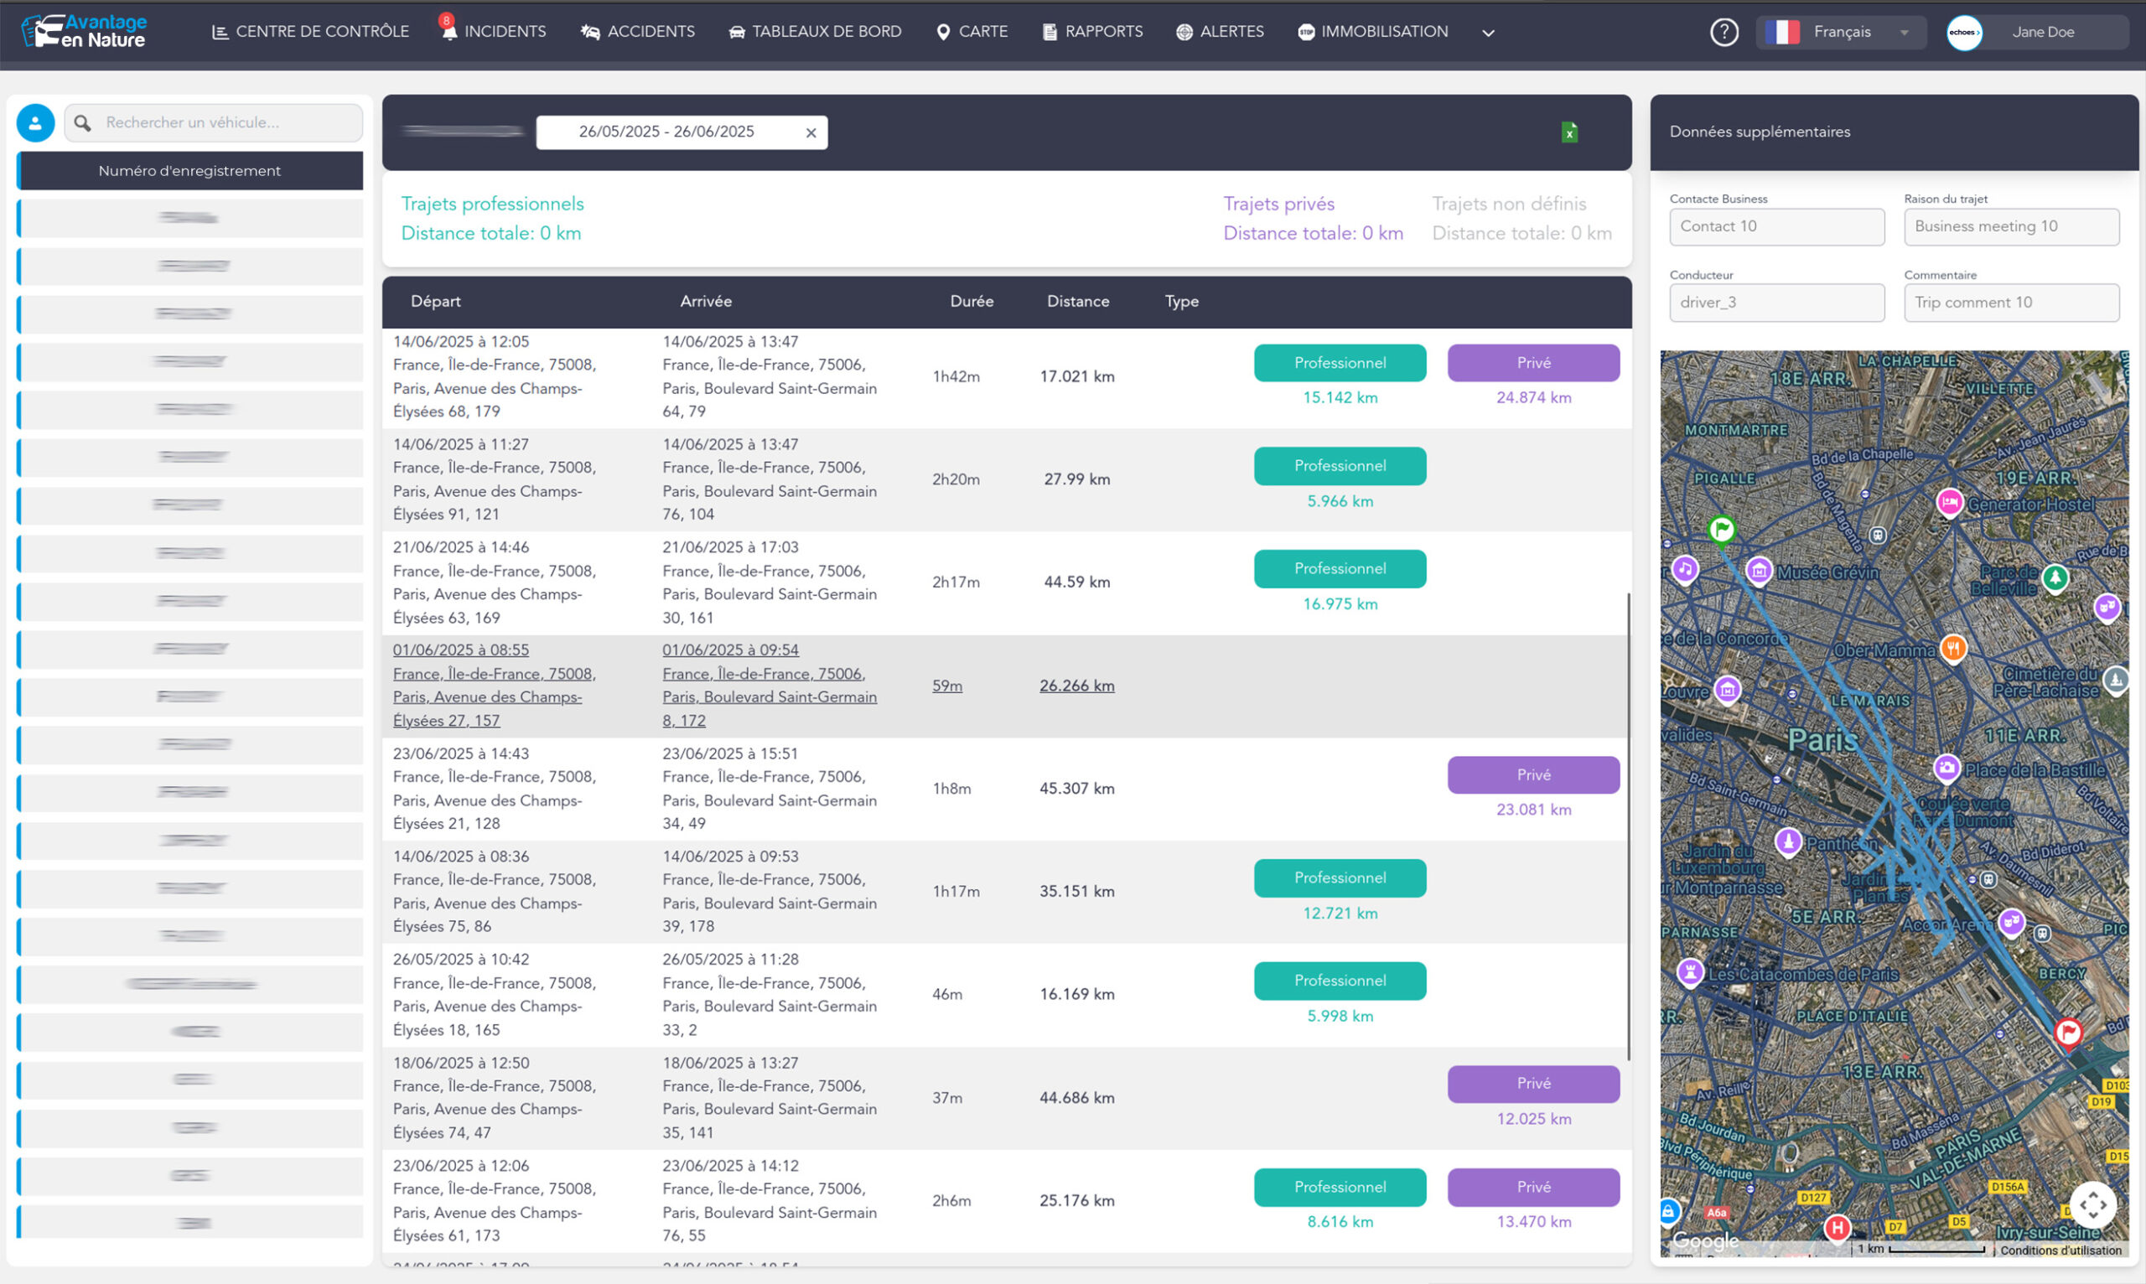Viewport: 2146px width, 1284px height.
Task: Click the green start flag marker
Action: pos(1722,528)
